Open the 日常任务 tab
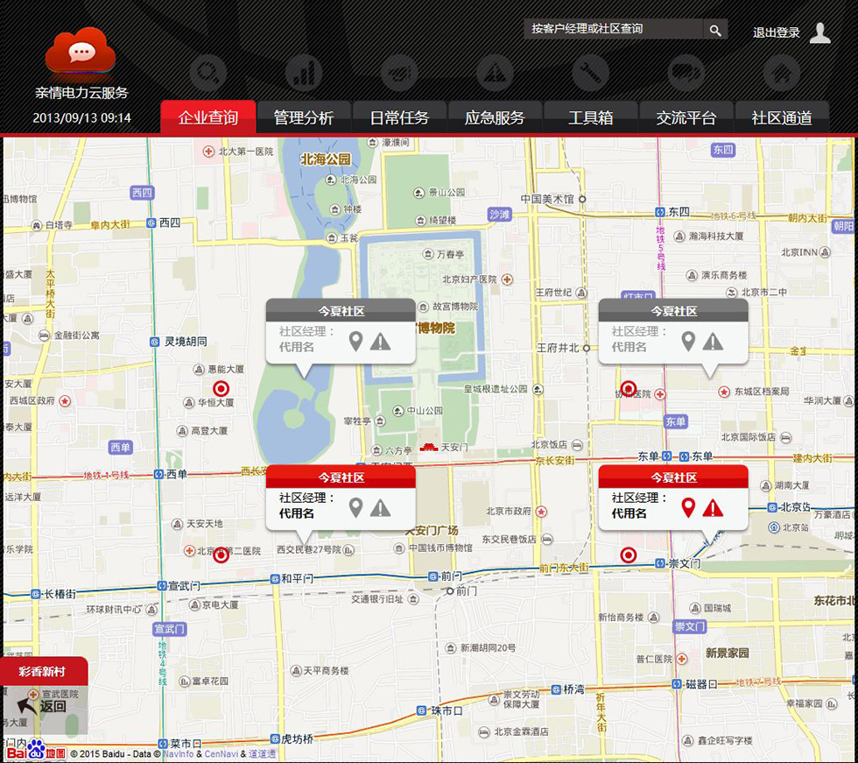The image size is (858, 763). point(399,117)
